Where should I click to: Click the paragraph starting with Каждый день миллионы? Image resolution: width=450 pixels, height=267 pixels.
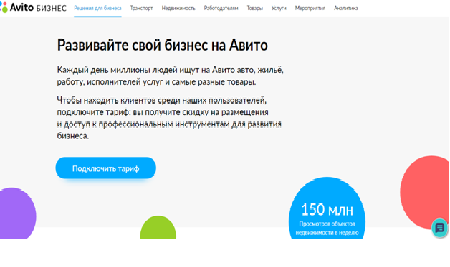171,76
